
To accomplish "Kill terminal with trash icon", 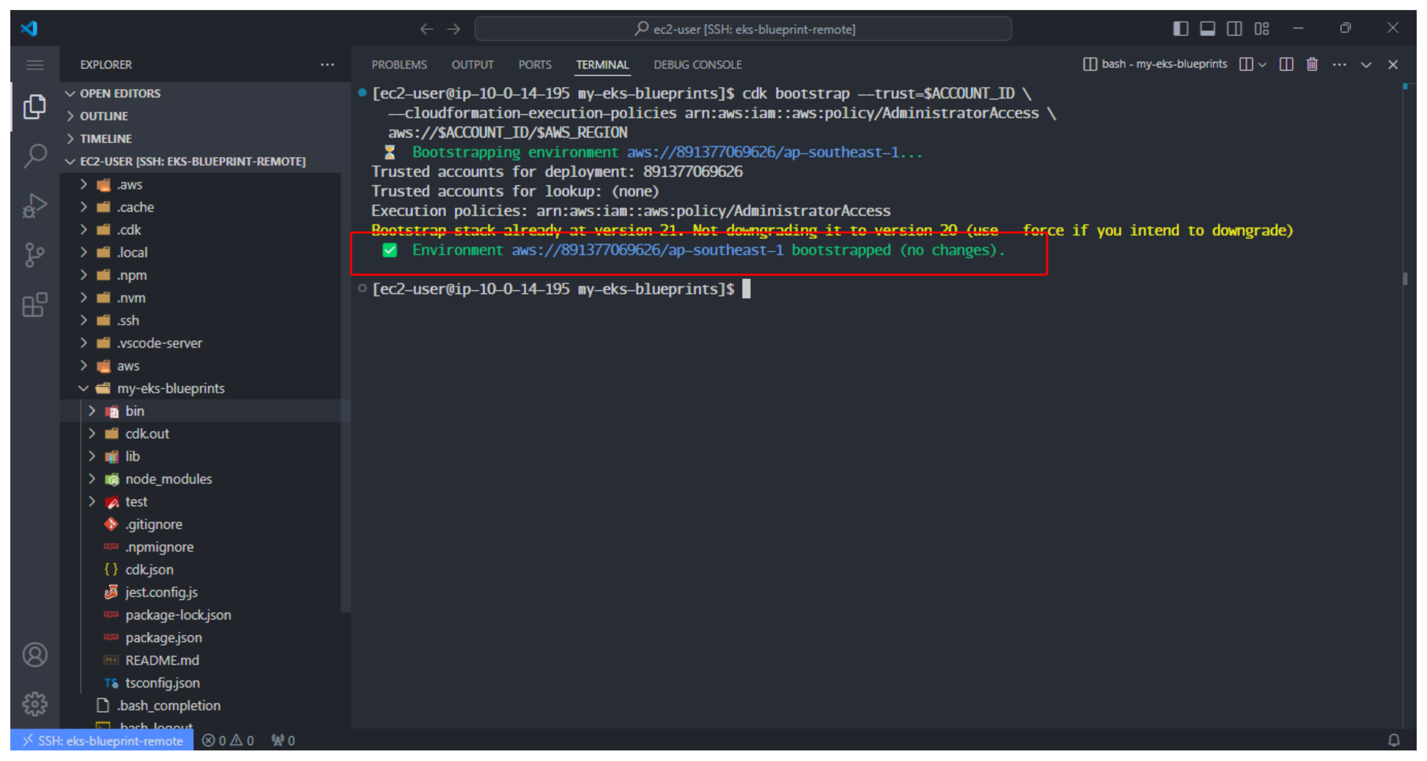I will pos(1312,64).
